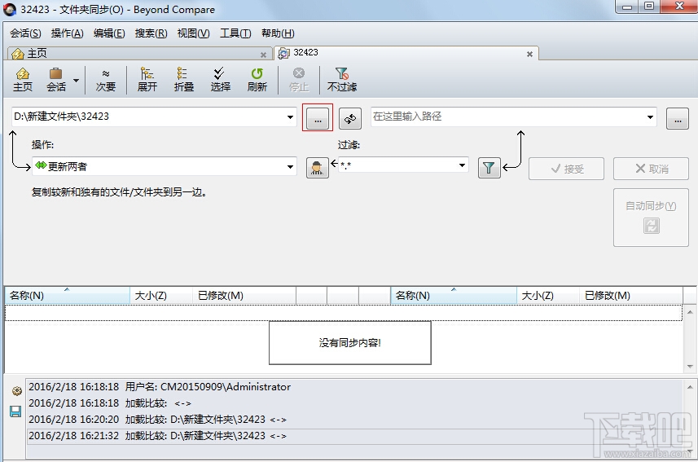Click the log options gear icon
Image resolution: width=698 pixels, height=462 pixels.
click(x=17, y=391)
